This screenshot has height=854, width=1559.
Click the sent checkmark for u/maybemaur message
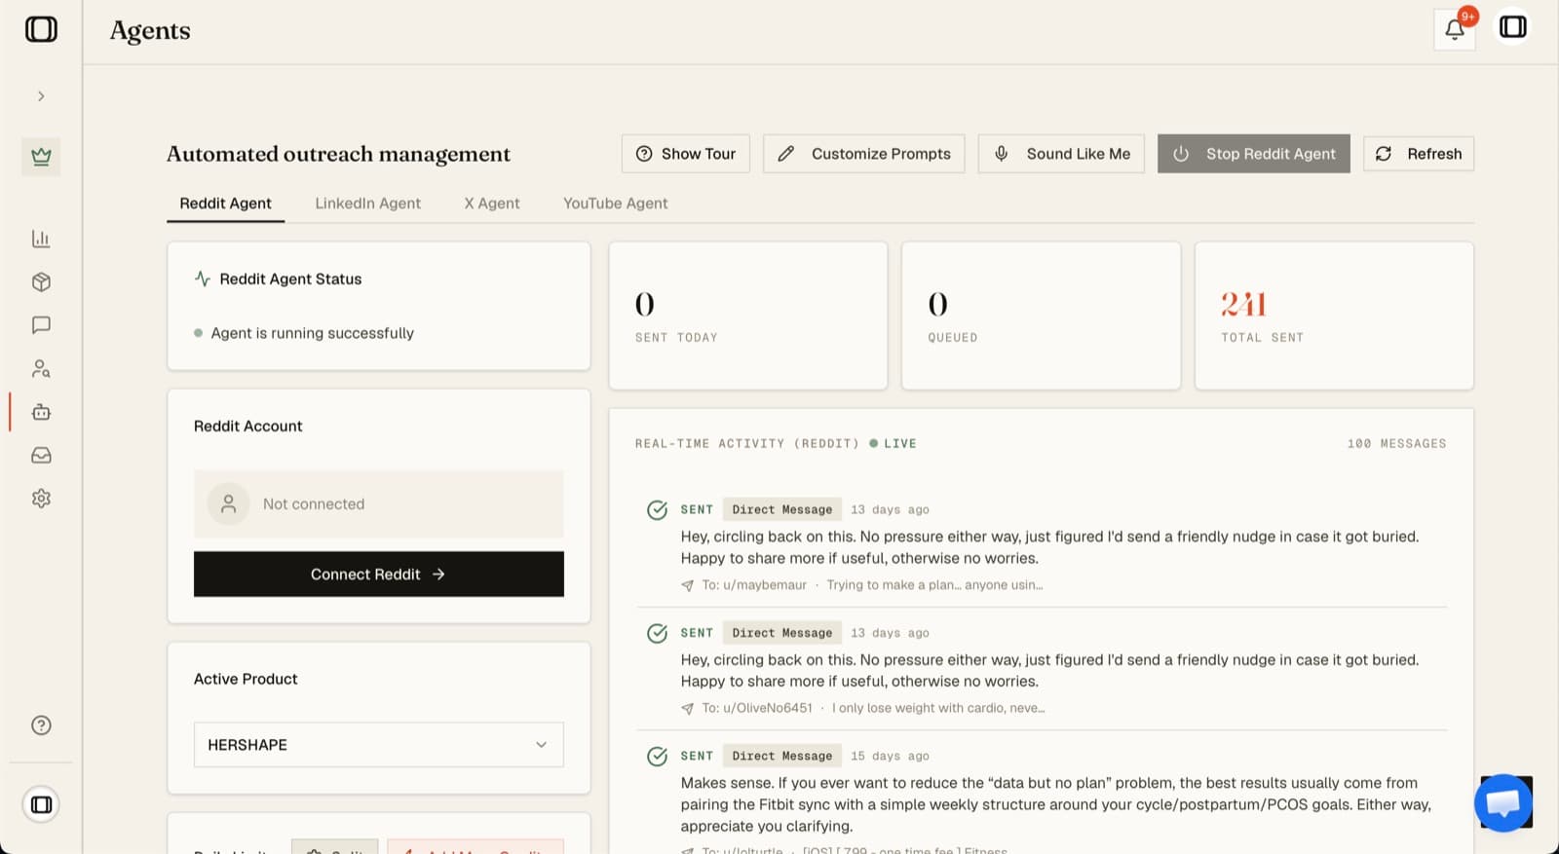pyautogui.click(x=658, y=510)
